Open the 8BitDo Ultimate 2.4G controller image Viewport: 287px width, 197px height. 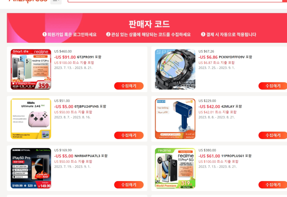coord(31,119)
